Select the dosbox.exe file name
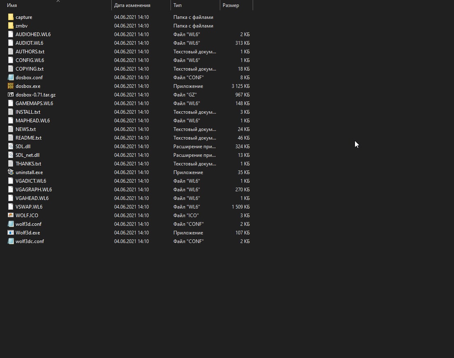Image resolution: width=454 pixels, height=358 pixels. point(28,86)
